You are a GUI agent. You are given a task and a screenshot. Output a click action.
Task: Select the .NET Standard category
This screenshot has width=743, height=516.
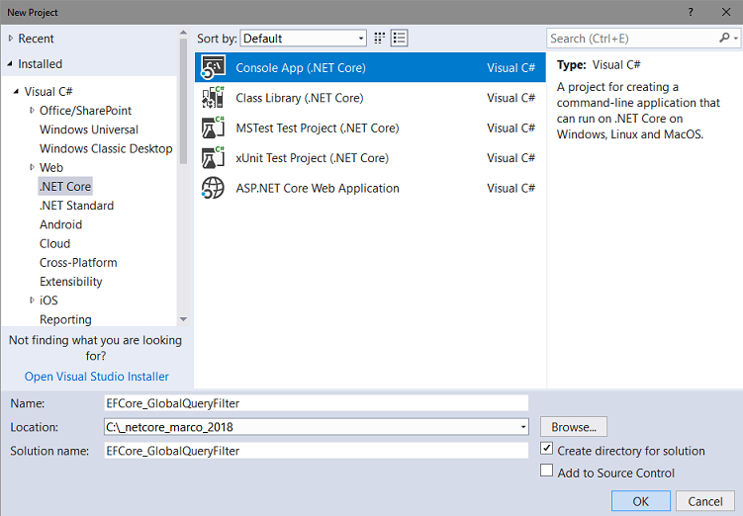76,206
